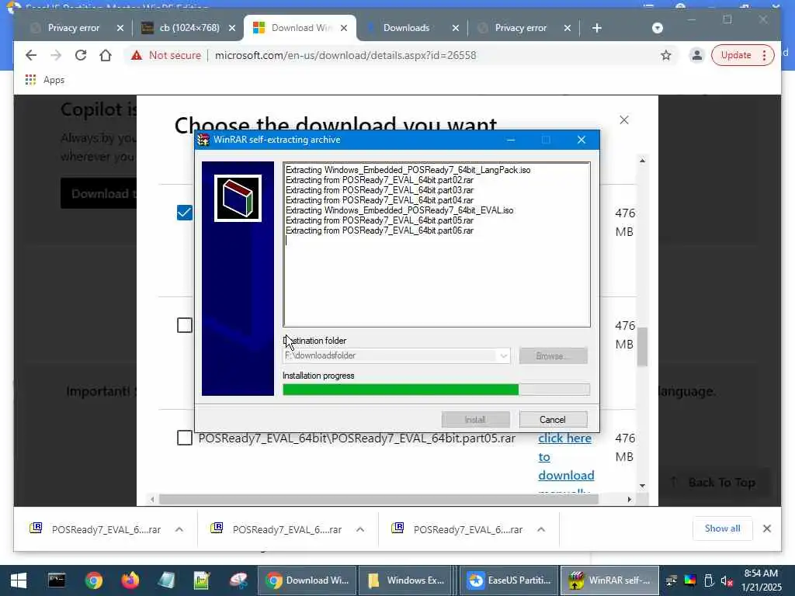Click the network tray icon

(672, 580)
